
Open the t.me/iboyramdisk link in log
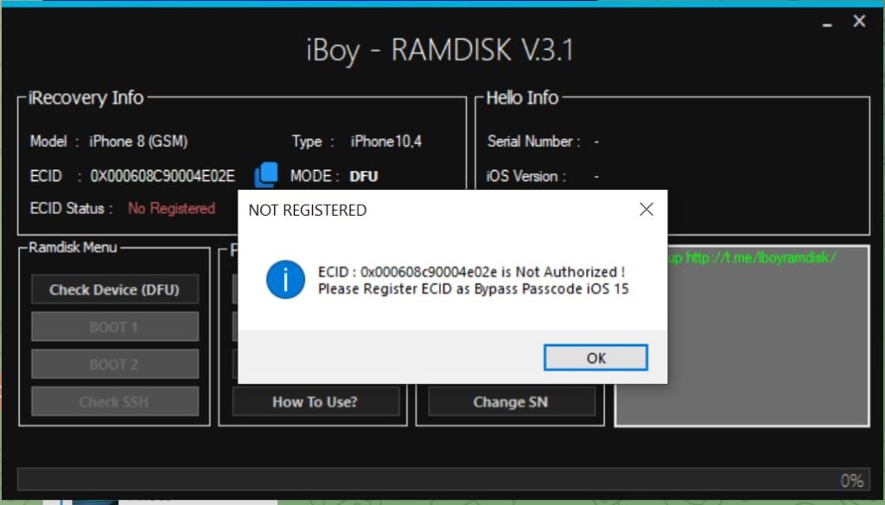pos(761,258)
